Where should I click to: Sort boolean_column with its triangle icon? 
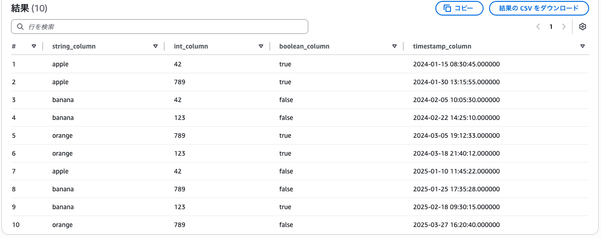pos(395,46)
